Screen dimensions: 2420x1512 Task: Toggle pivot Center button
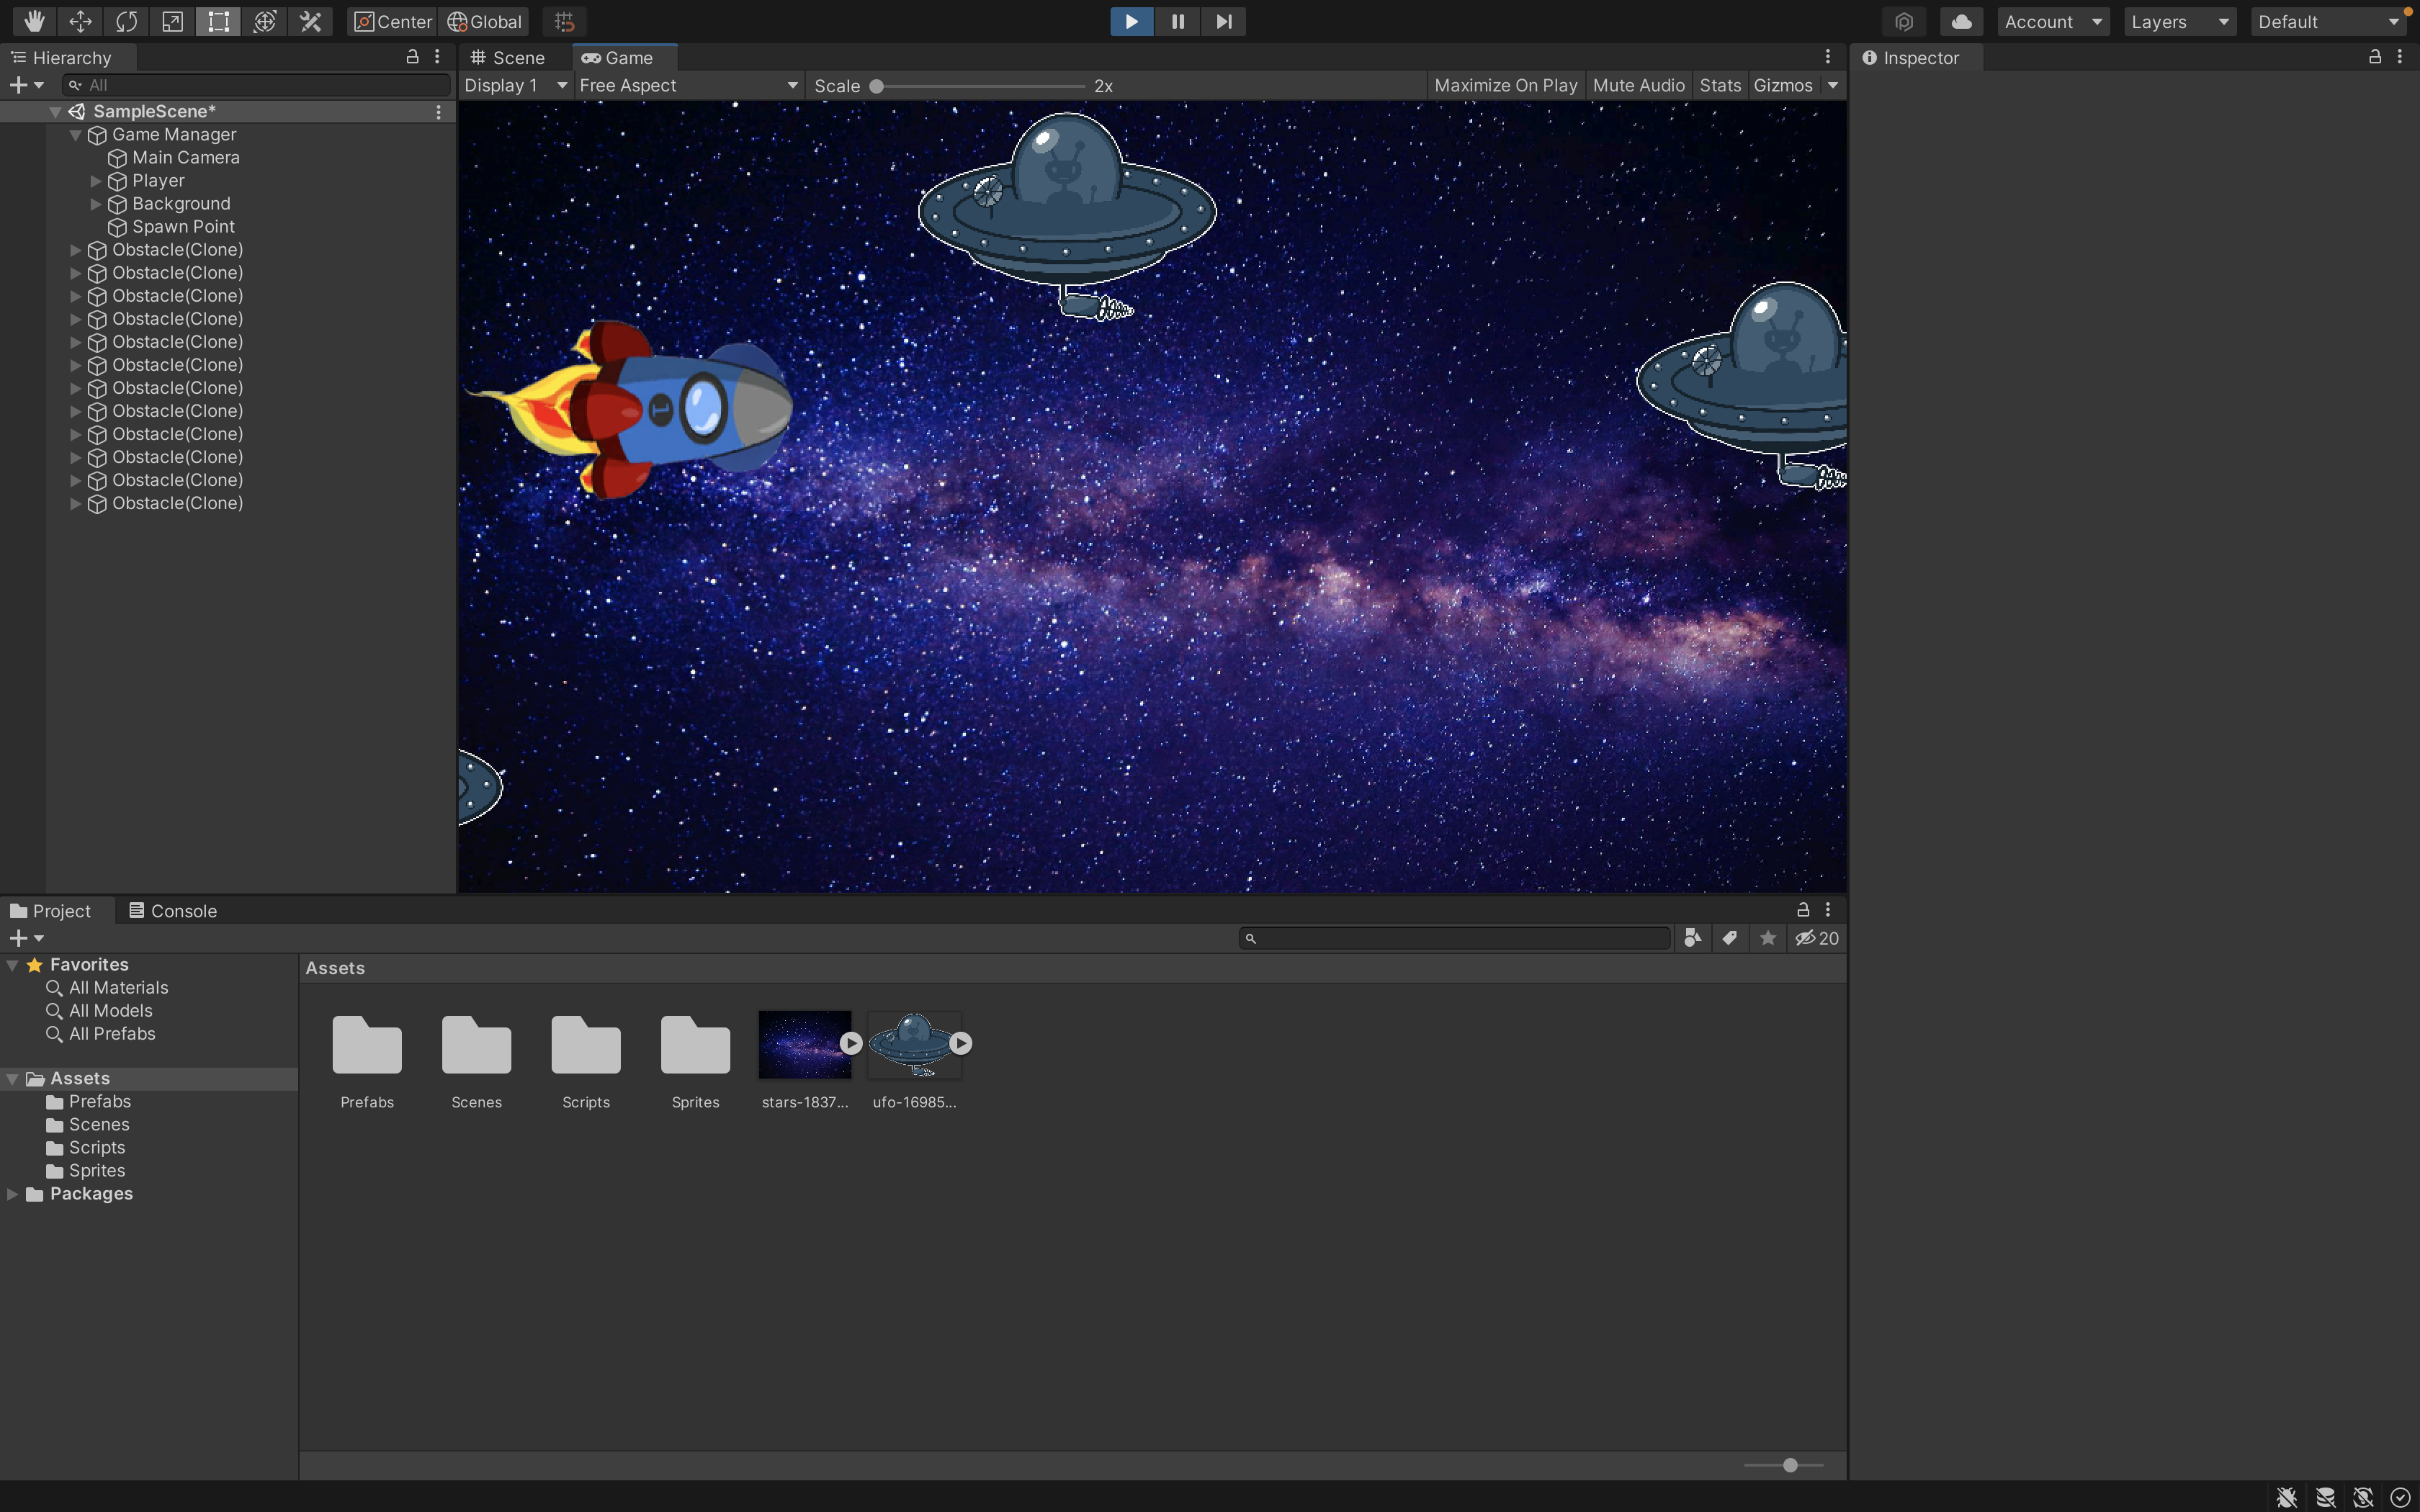click(392, 21)
